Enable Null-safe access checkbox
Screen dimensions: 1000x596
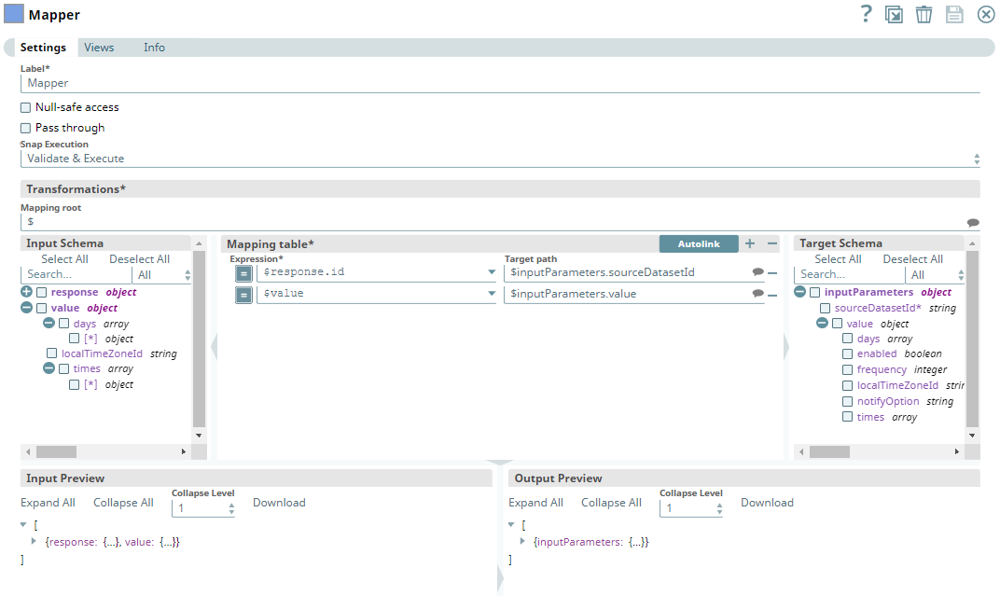coord(25,107)
